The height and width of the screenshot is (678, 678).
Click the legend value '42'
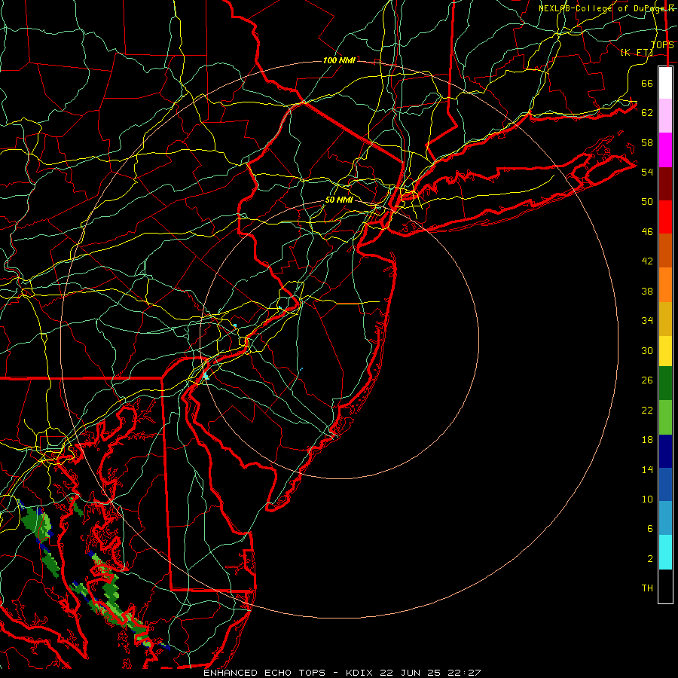click(x=647, y=261)
